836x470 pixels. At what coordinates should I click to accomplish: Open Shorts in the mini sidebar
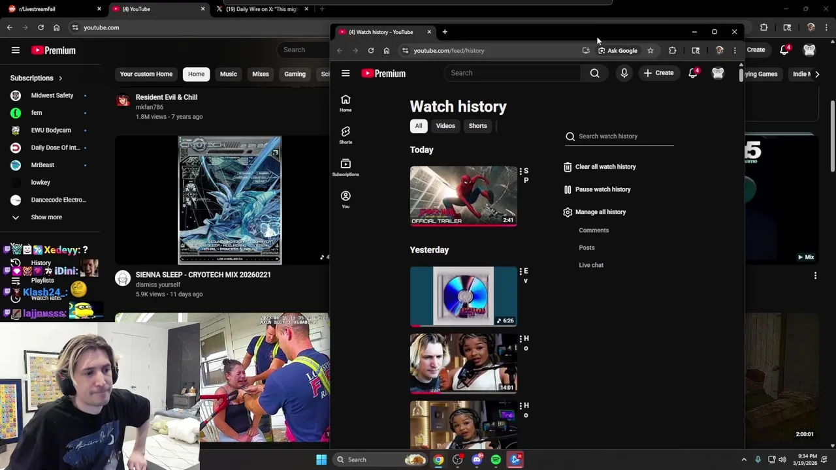pyautogui.click(x=346, y=135)
